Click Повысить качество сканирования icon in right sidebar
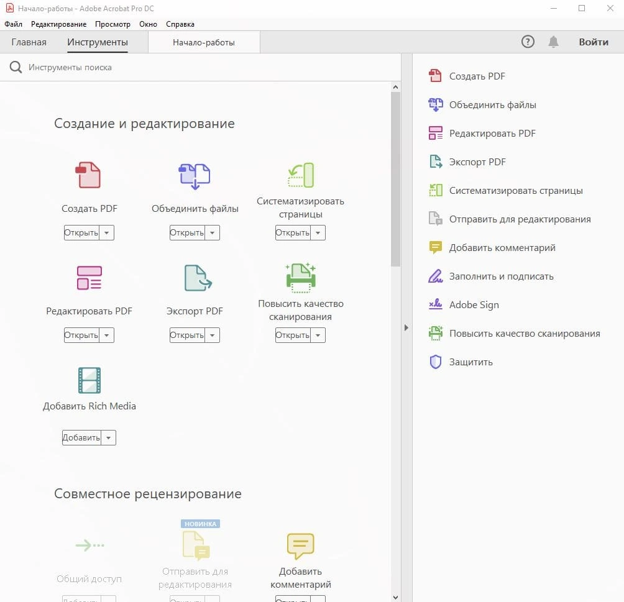This screenshot has height=602, width=624. coord(435,333)
